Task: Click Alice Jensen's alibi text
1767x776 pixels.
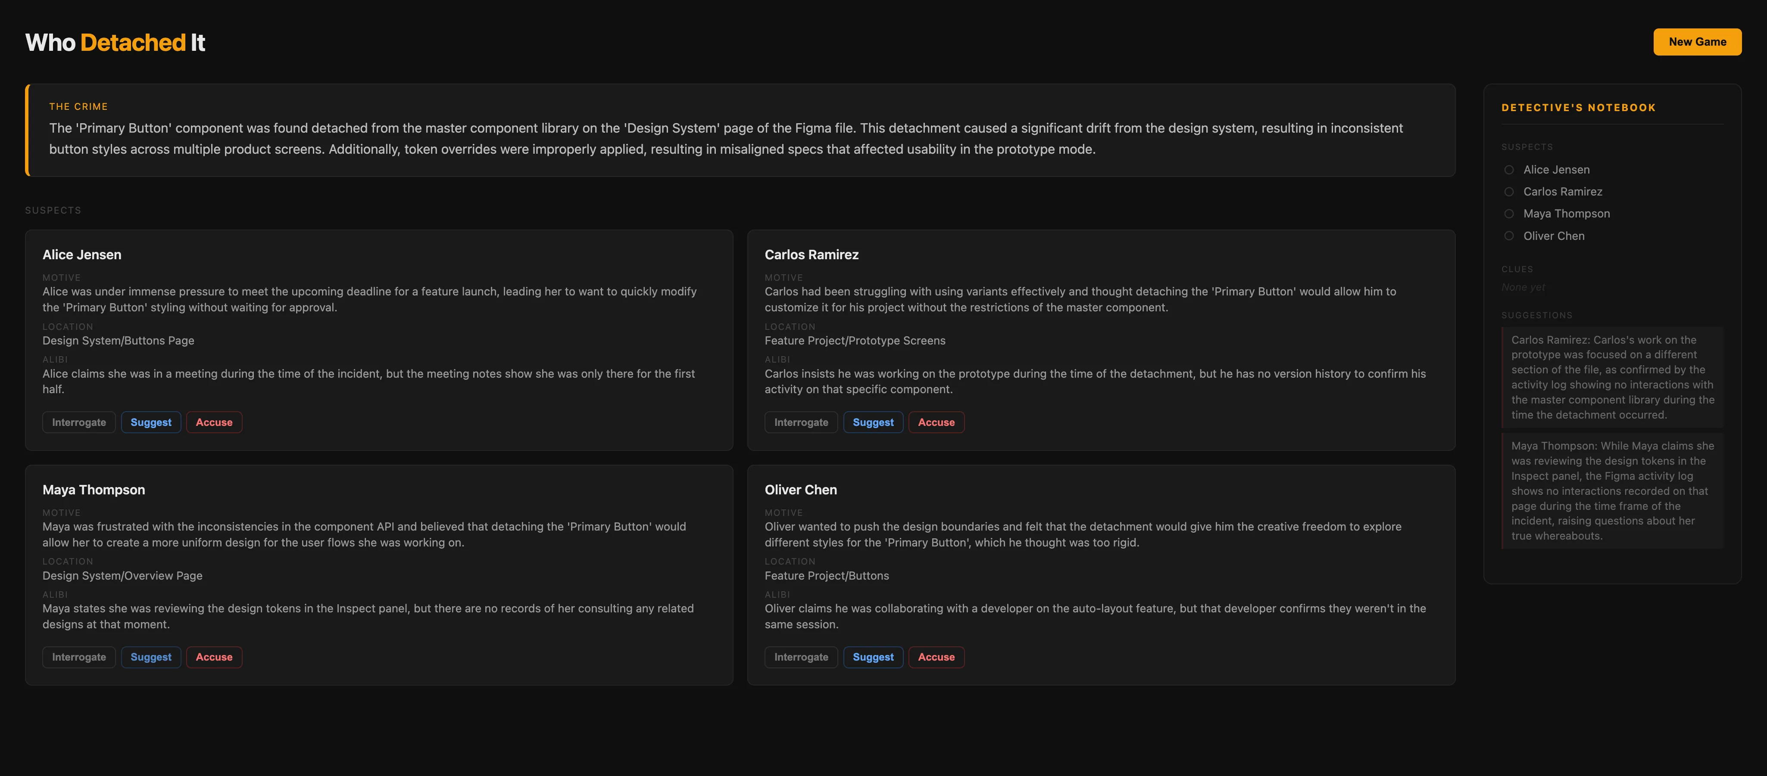Action: pyautogui.click(x=368, y=381)
